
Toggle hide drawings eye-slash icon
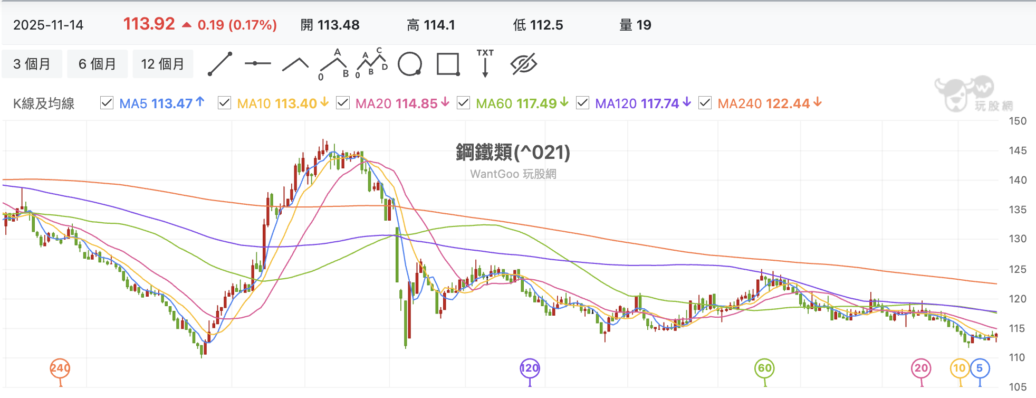pyautogui.click(x=523, y=64)
